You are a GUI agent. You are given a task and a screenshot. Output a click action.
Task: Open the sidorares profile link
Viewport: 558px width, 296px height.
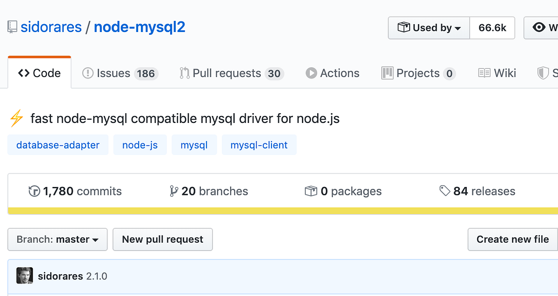(x=51, y=26)
